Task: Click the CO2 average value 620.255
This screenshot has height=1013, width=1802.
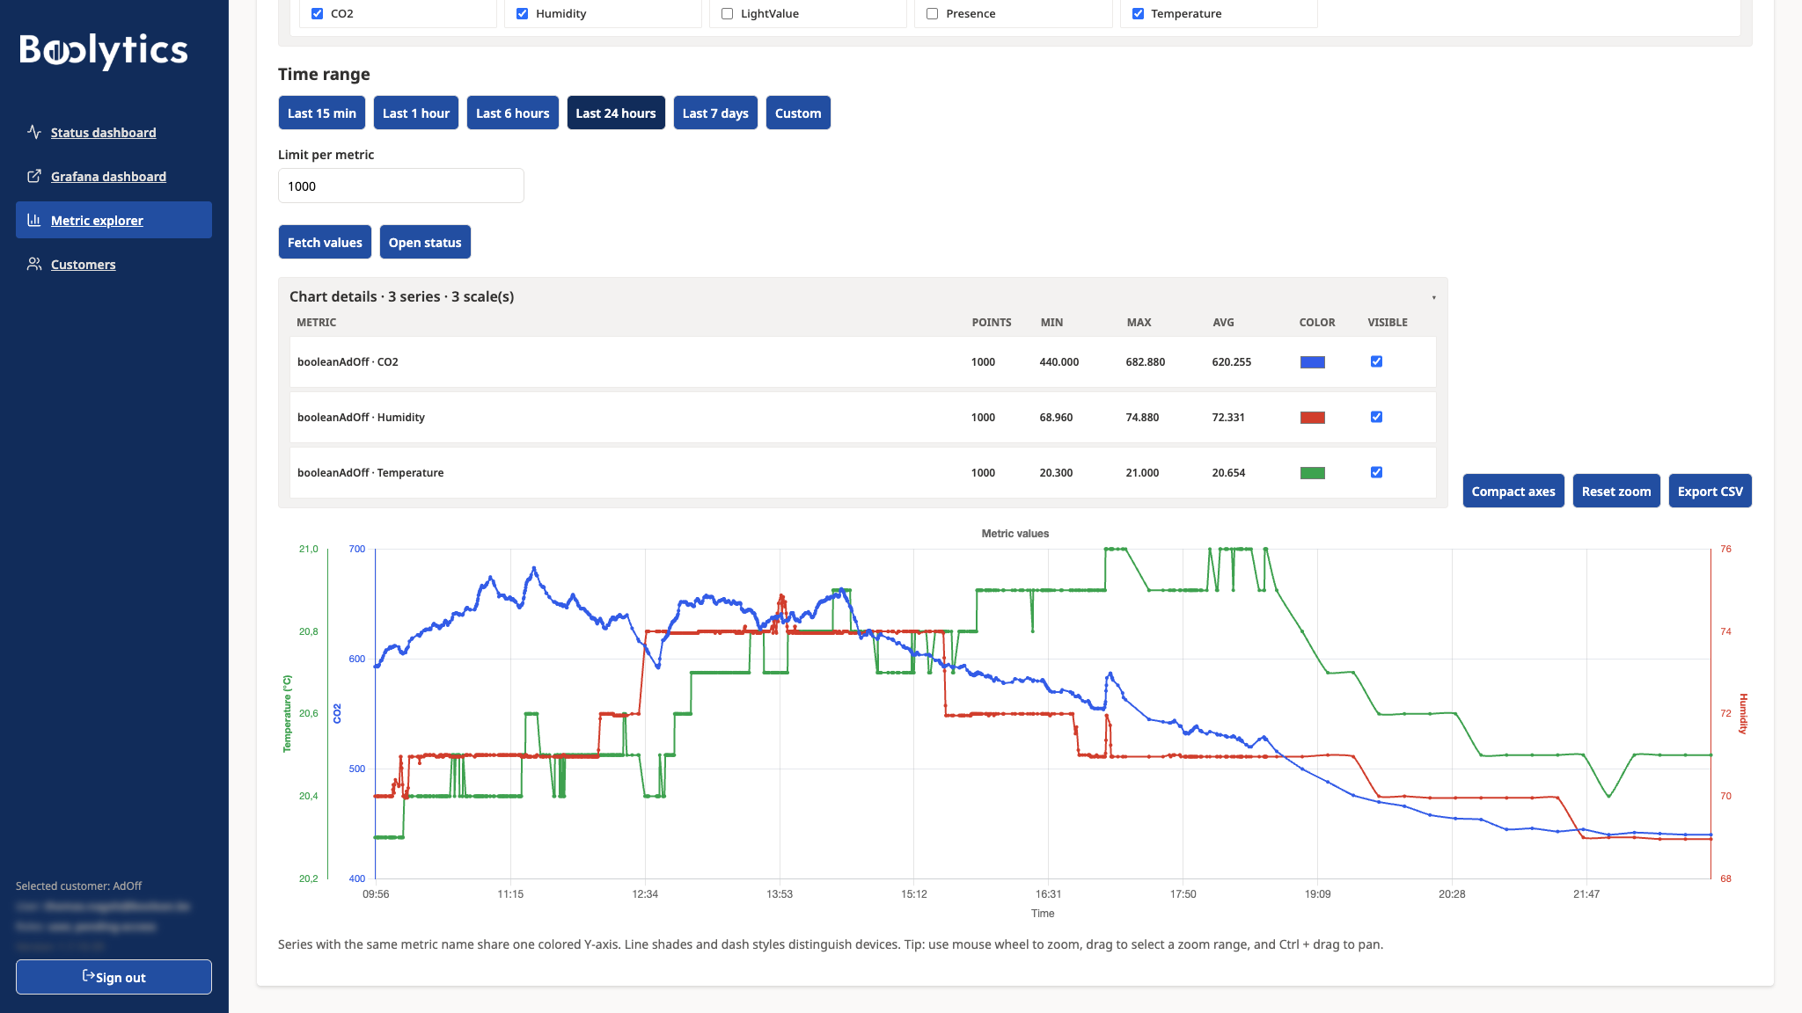Action: [1231, 361]
